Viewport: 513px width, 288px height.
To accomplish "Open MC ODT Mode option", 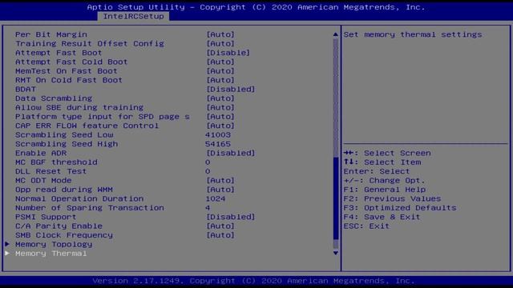I will (220, 181).
